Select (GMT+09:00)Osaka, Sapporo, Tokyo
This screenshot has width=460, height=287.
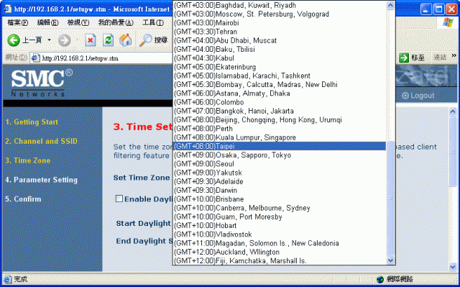280,155
